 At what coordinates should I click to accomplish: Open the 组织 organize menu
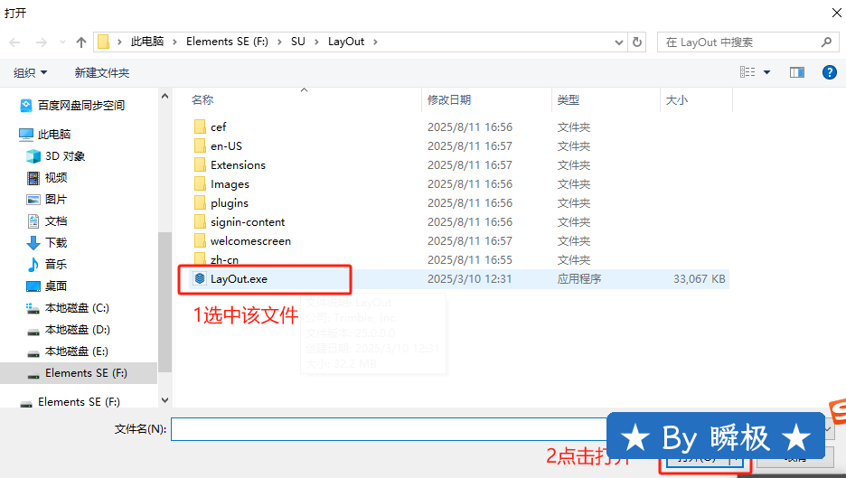point(31,72)
